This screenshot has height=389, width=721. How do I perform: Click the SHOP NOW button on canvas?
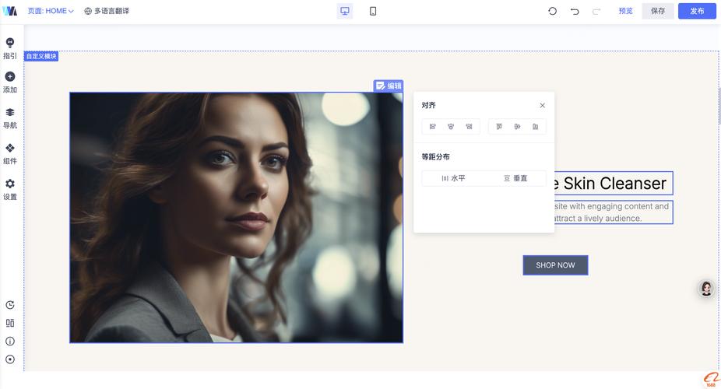click(555, 265)
